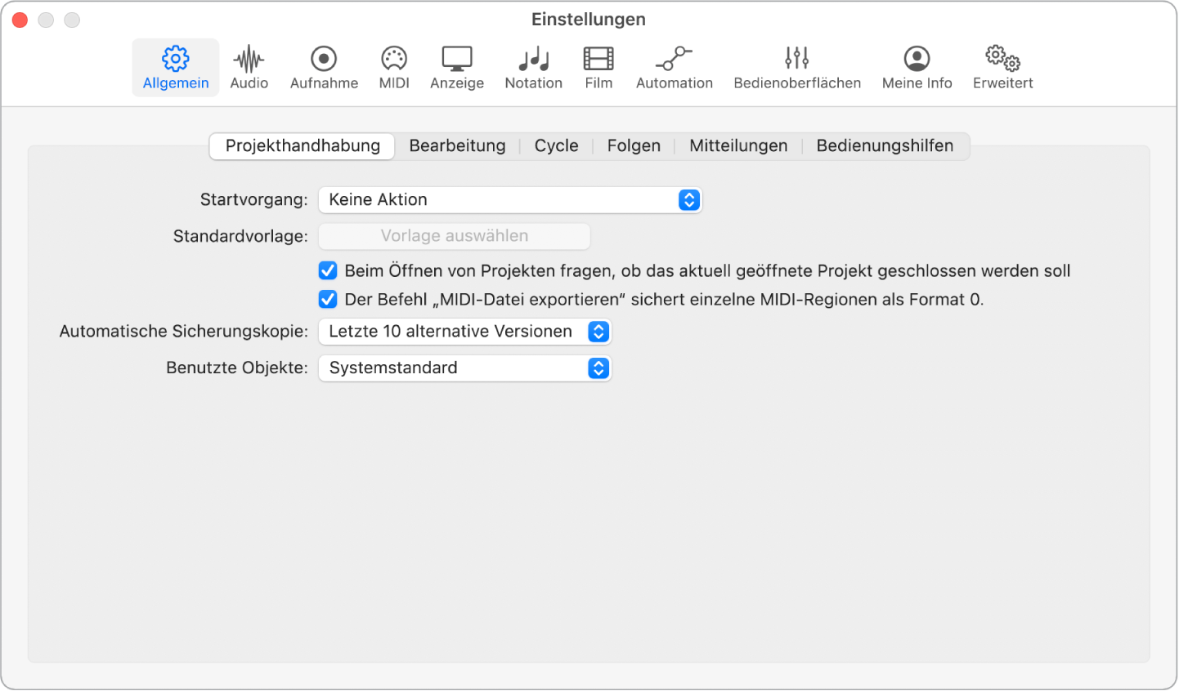This screenshot has height=691, width=1179.
Task: Select the Erweitert settings icon
Action: tap(1002, 67)
